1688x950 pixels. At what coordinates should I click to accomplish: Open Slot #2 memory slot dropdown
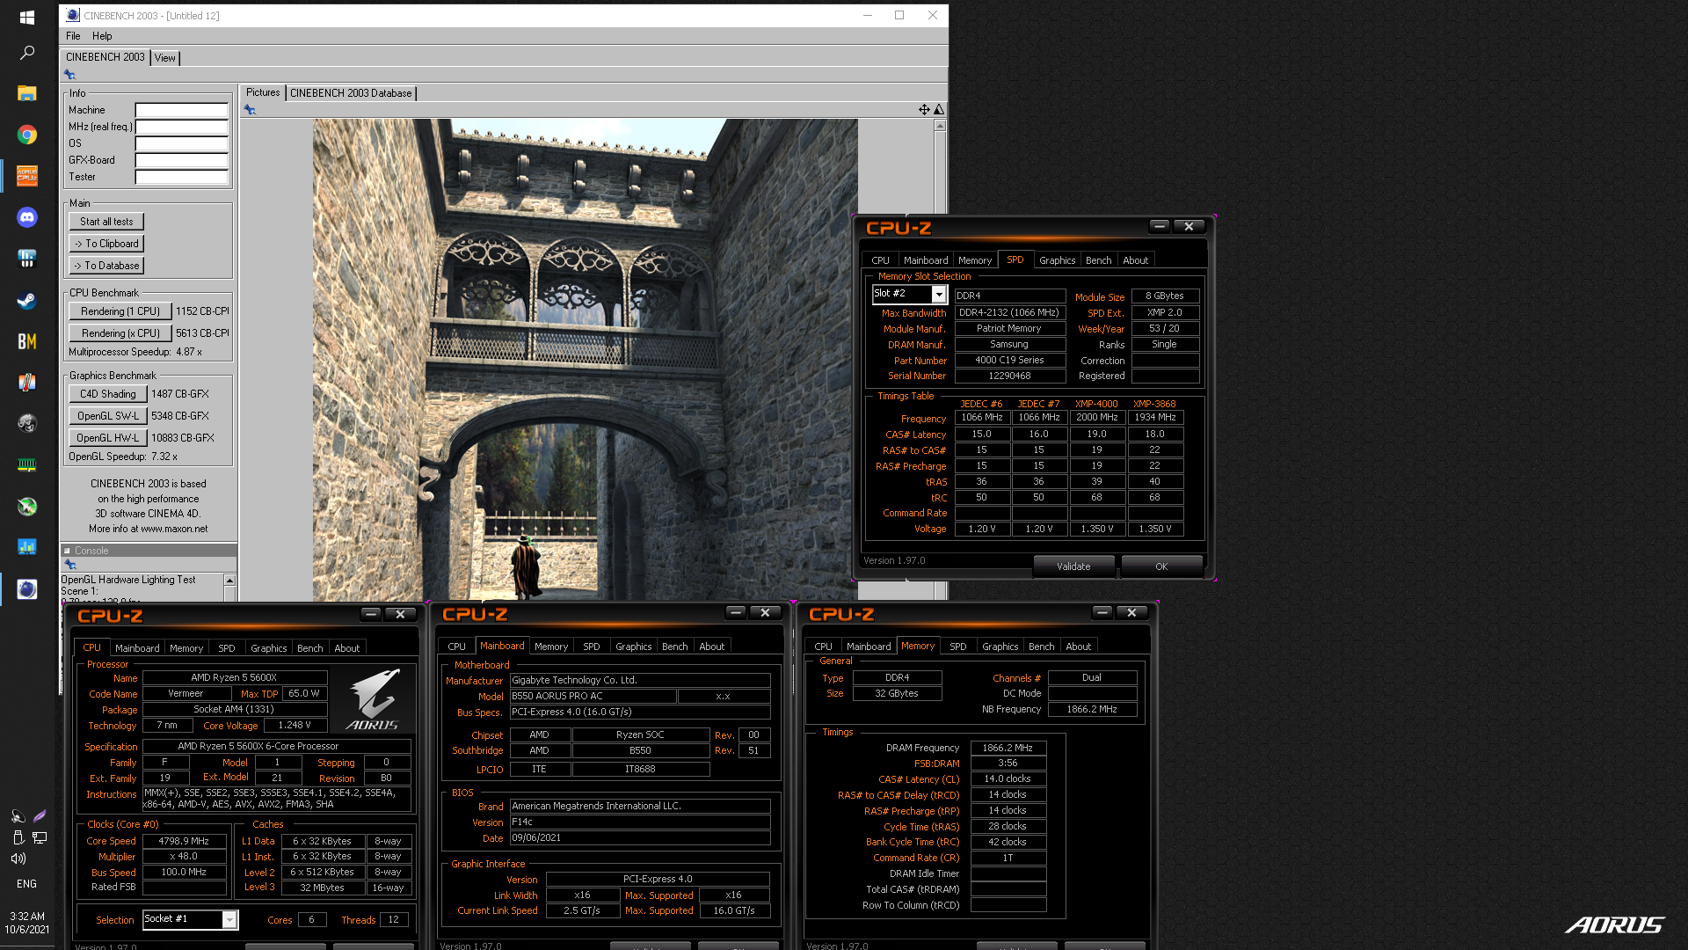pos(939,294)
